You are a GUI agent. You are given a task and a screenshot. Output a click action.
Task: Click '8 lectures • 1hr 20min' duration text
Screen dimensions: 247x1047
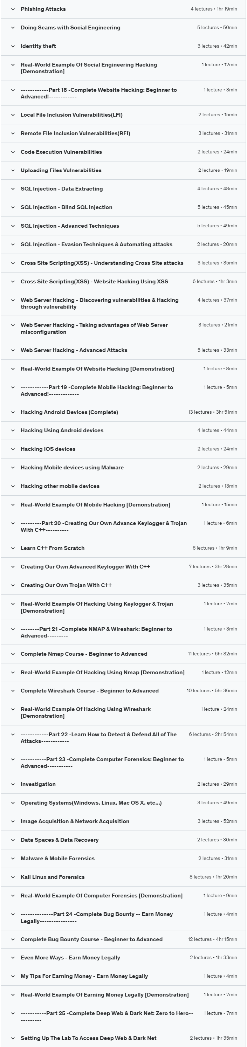point(213,877)
